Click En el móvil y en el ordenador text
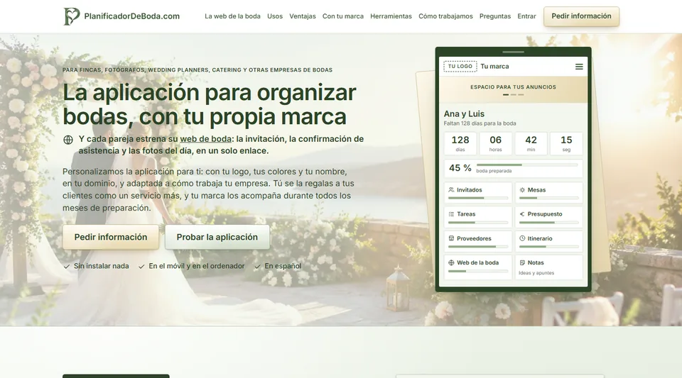This screenshot has width=682, height=378. point(197,266)
